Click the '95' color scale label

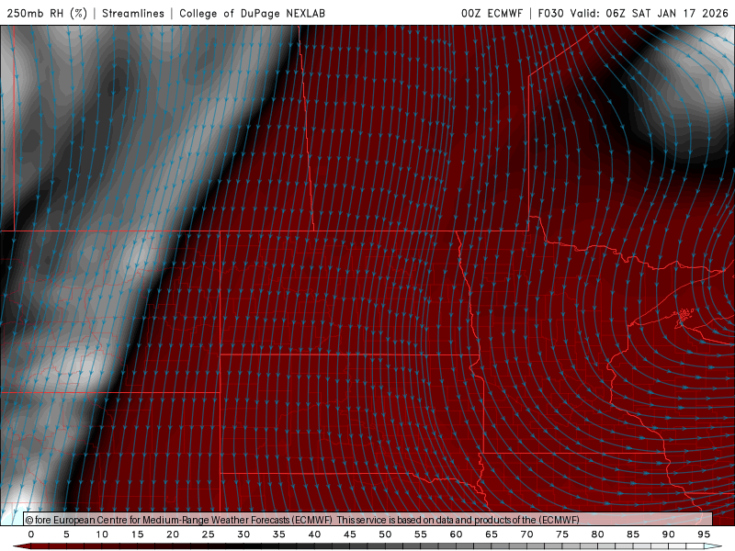click(x=704, y=534)
